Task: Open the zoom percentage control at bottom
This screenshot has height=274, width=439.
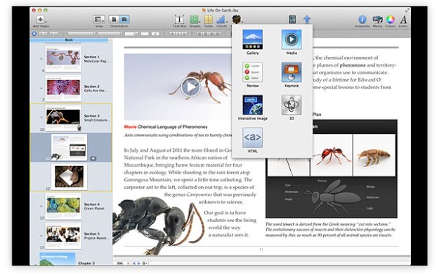Action: coord(122,263)
